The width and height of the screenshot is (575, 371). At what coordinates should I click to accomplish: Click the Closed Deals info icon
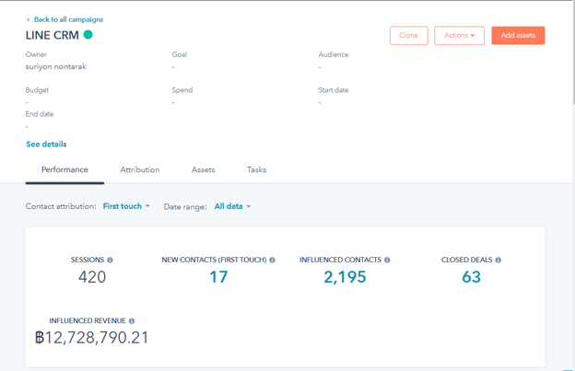click(x=499, y=261)
